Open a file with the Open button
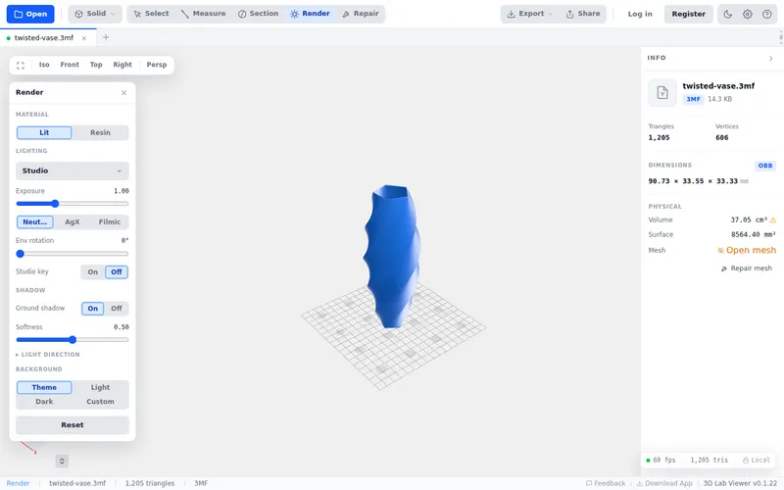The width and height of the screenshot is (784, 490). 30,14
